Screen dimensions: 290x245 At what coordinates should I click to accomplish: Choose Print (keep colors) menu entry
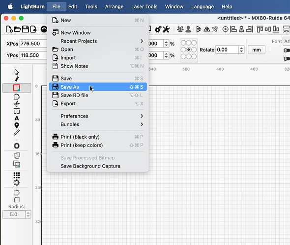coord(98,145)
